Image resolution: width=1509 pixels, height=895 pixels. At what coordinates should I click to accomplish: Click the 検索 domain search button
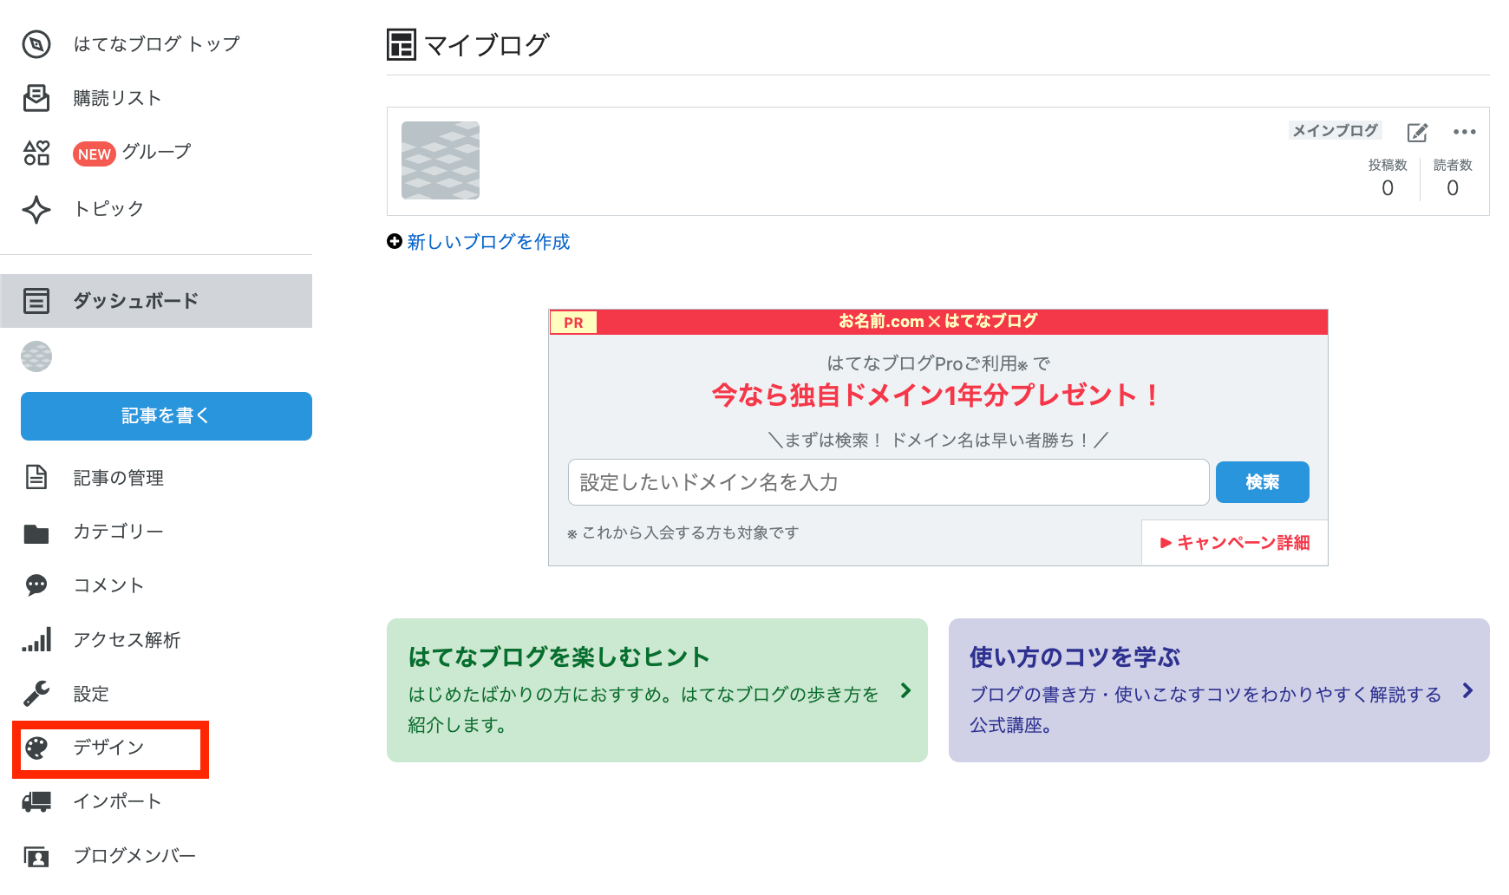tap(1263, 482)
